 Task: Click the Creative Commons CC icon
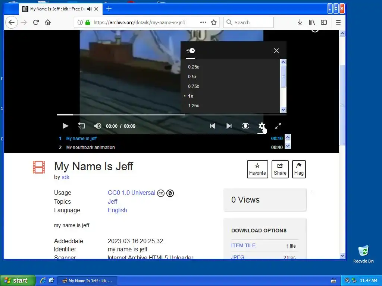(x=161, y=193)
